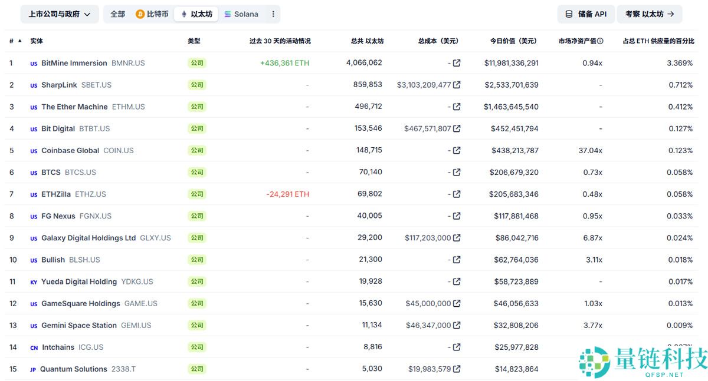Image resolution: width=708 pixels, height=381 pixels.
Task: Open Galaxy Digital Holdings Ltd link
Action: [x=88, y=238]
